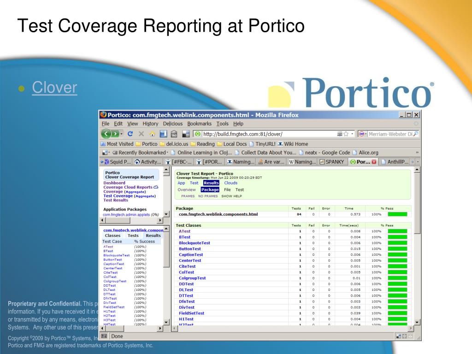Switch to the Are var... tab
The width and height of the screenshot is (472, 354).
271,162
